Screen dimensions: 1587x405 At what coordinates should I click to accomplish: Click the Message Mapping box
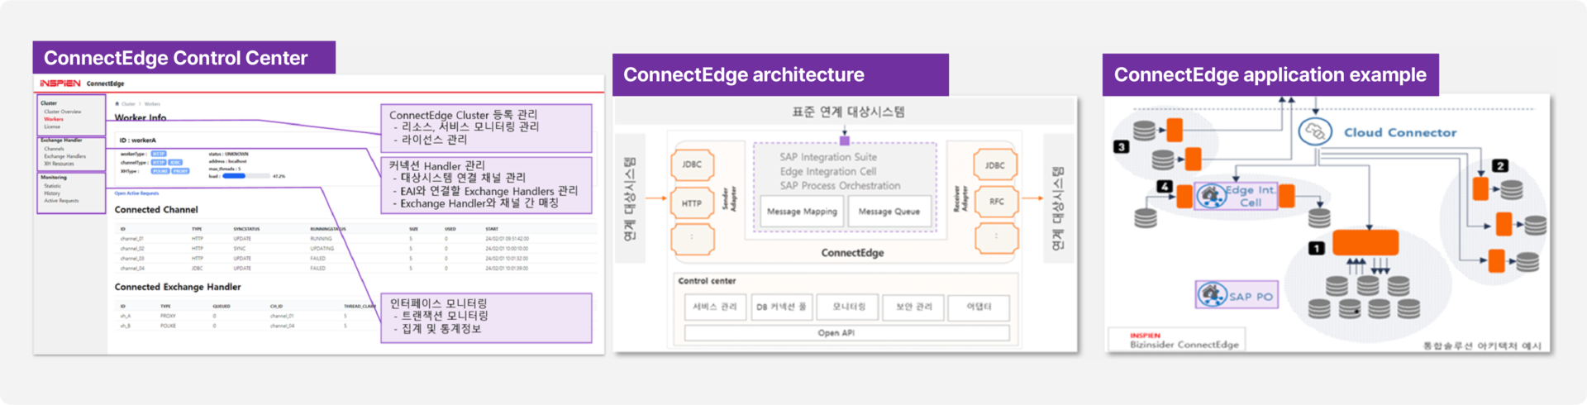[x=802, y=212]
